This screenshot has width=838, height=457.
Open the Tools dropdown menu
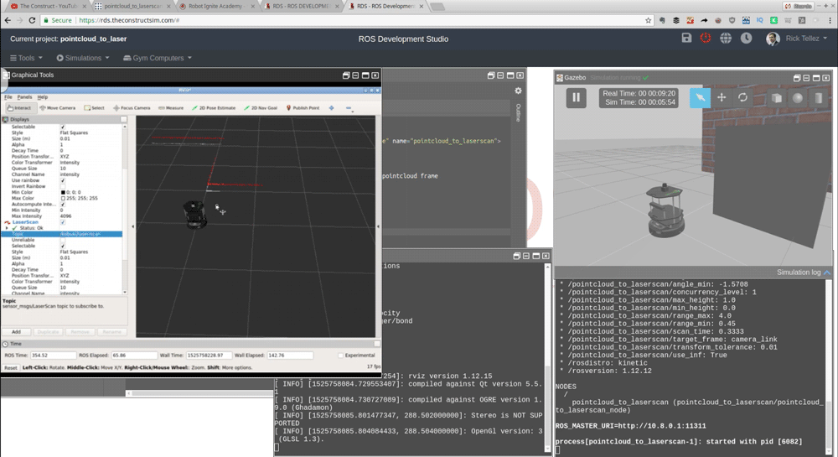click(26, 58)
